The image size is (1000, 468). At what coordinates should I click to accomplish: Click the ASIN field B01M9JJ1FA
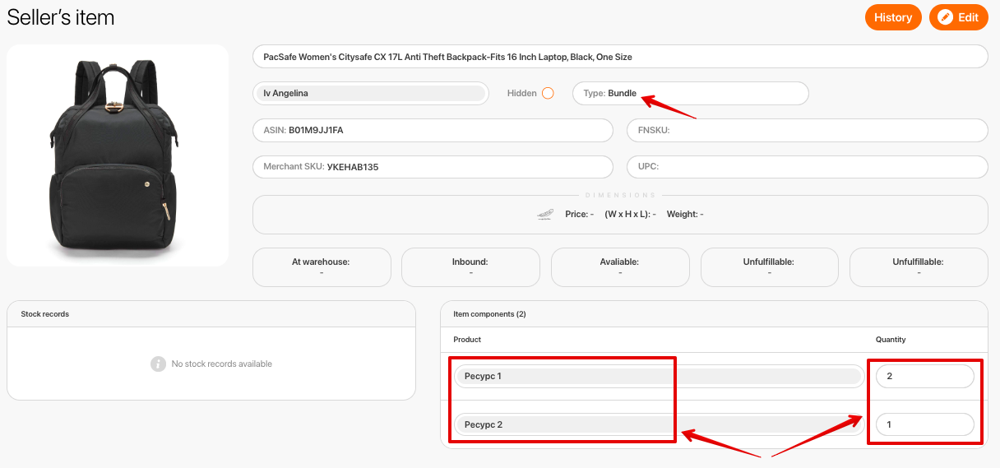(x=433, y=131)
